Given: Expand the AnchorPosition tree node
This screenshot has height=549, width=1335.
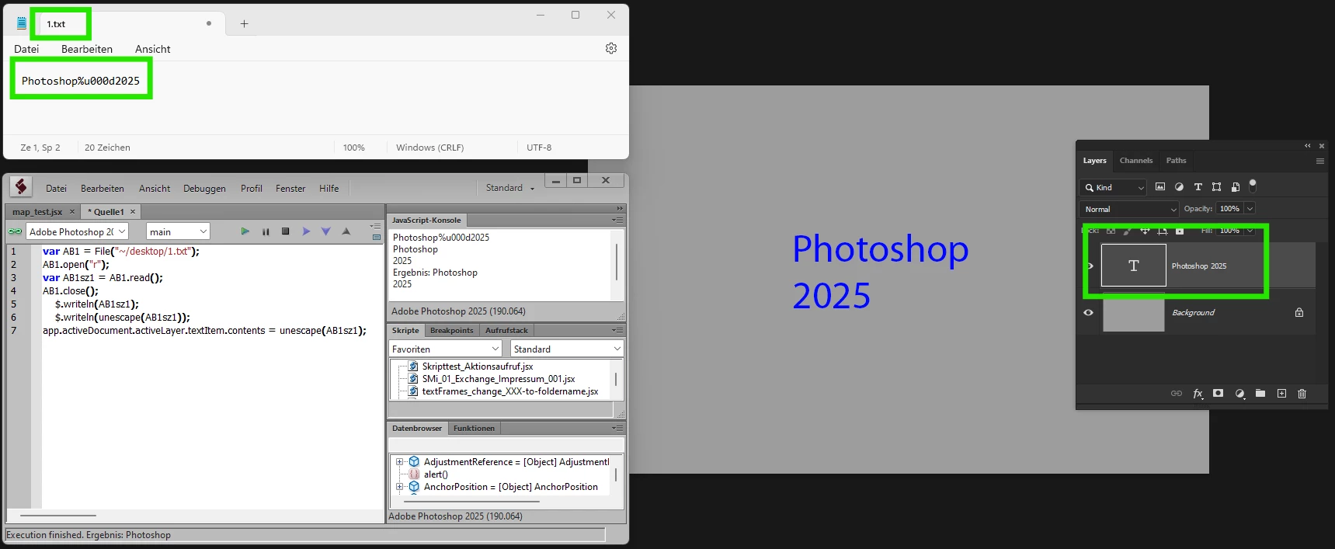Looking at the screenshot, I should [400, 487].
